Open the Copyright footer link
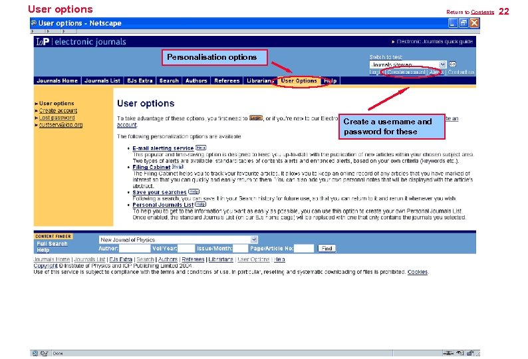This screenshot has width=528, height=359. [x=45, y=266]
